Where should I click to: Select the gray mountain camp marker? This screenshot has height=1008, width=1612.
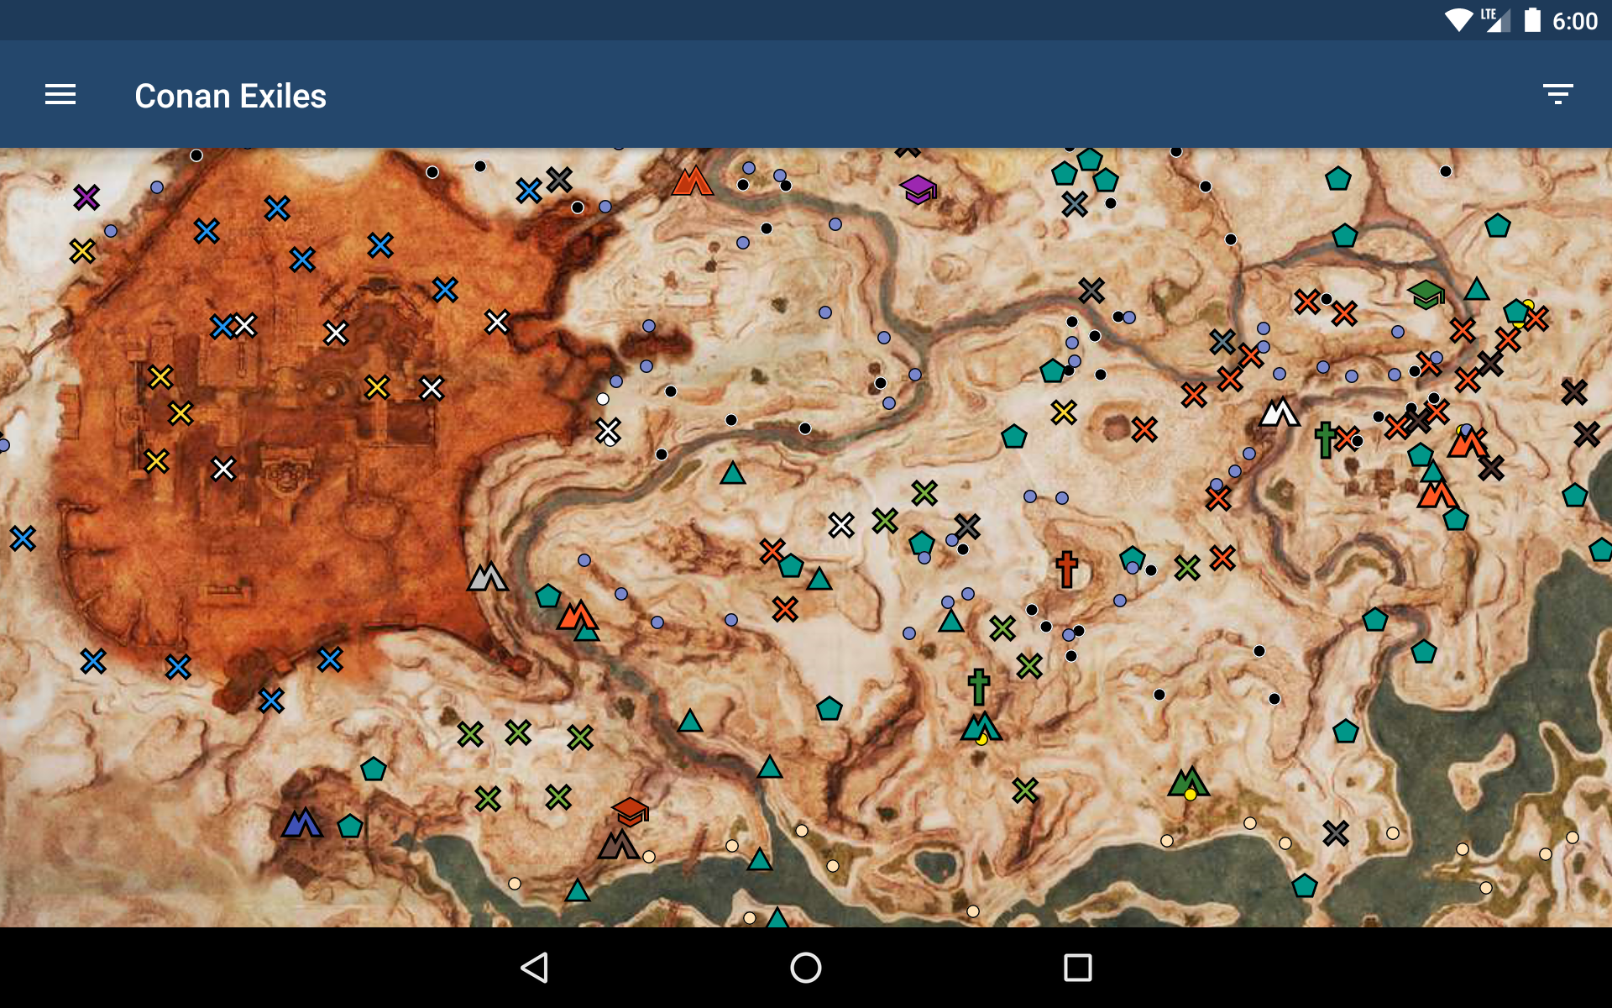pos(487,576)
